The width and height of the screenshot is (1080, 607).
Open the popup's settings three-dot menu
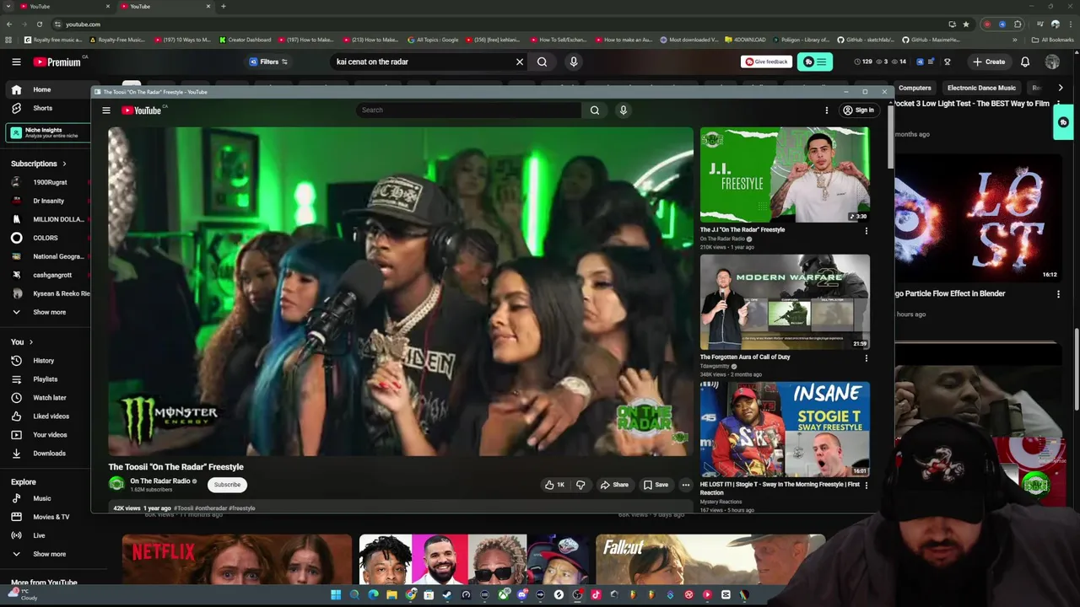[x=827, y=110]
